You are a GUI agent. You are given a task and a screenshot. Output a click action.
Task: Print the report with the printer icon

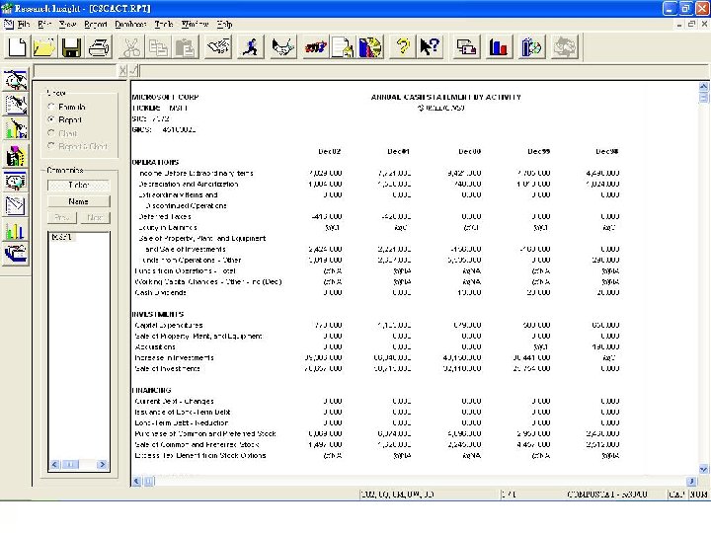[99, 47]
